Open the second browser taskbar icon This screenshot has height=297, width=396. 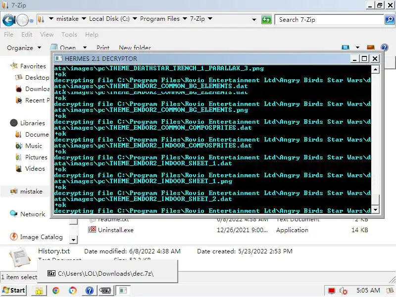72,291
